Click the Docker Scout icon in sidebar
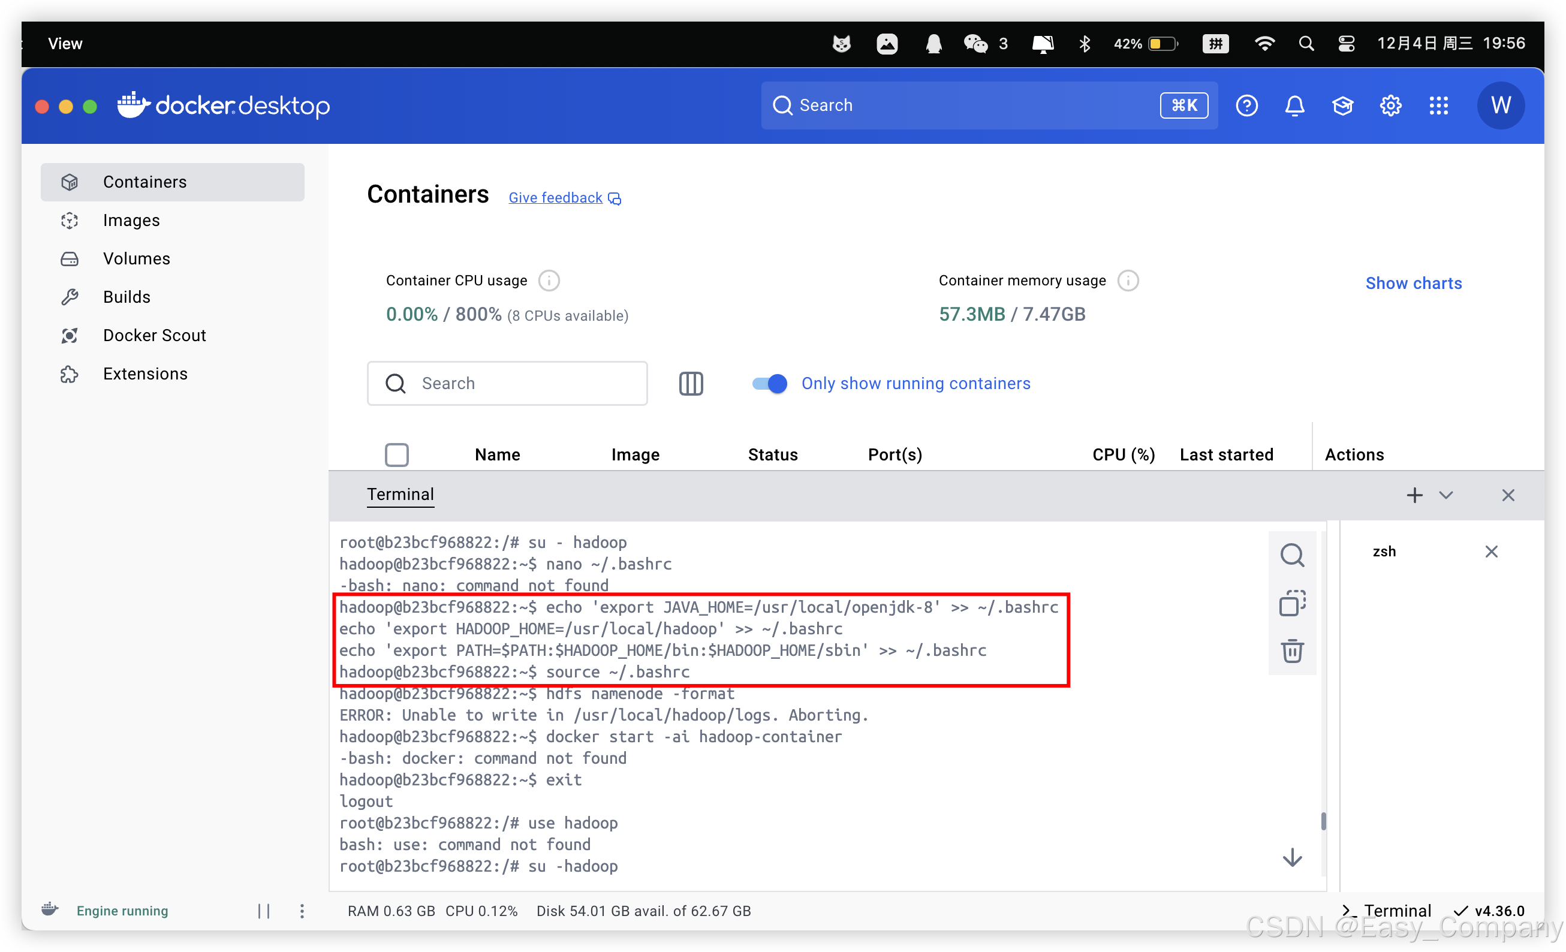This screenshot has height=952, width=1566. [x=70, y=335]
